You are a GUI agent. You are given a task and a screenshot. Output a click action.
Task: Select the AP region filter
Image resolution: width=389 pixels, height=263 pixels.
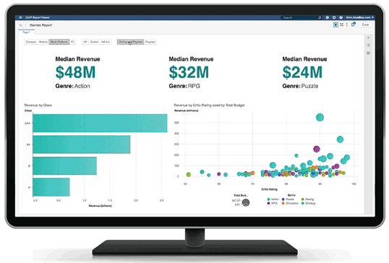click(x=85, y=42)
